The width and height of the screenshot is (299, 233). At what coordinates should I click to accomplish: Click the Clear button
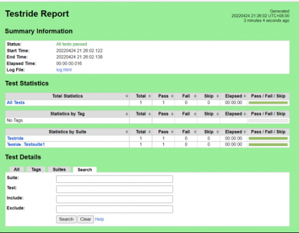(x=86, y=219)
